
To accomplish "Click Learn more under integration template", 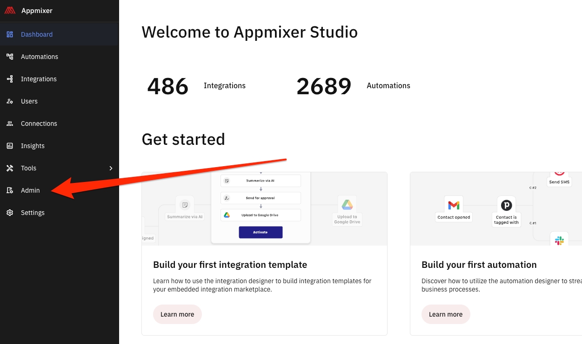I will [177, 314].
